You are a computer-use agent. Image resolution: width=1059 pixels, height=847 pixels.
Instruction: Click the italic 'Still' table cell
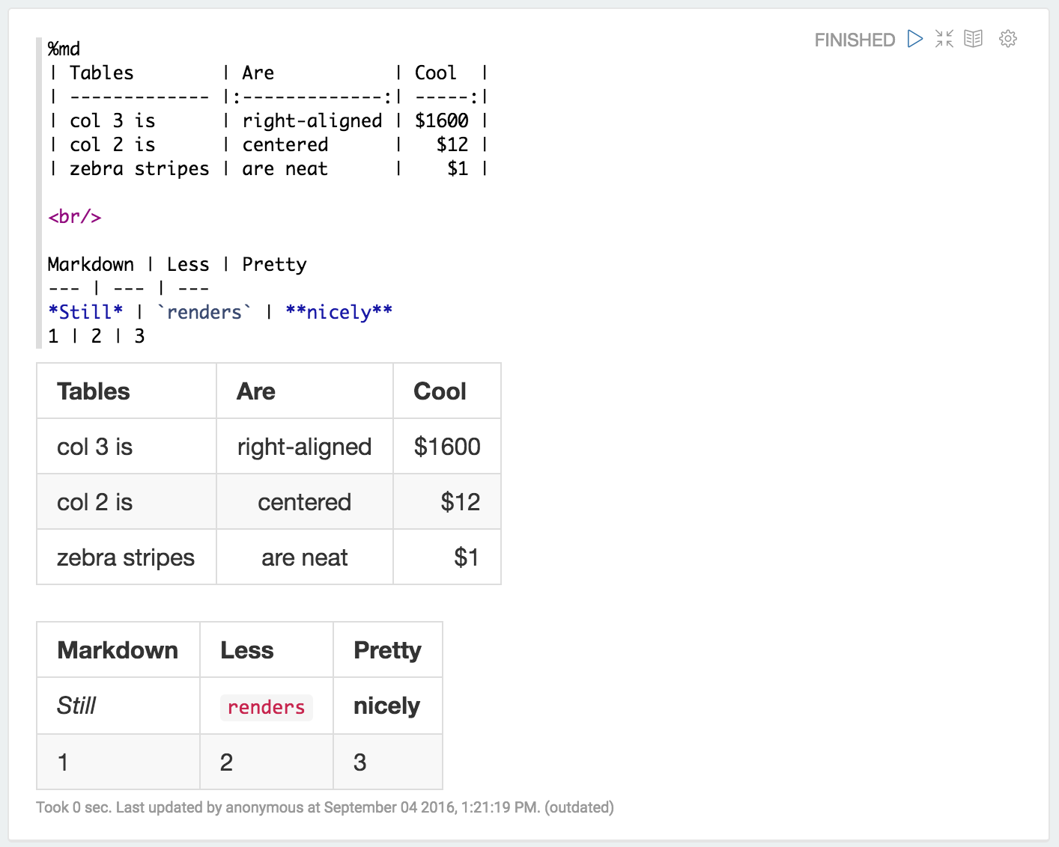pyautogui.click(x=76, y=706)
